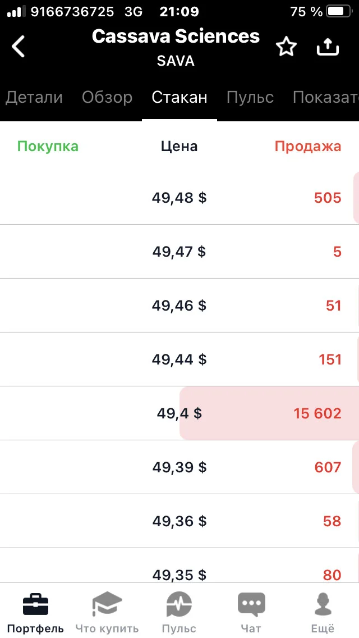Image resolution: width=359 pixels, height=638 pixels.
Task: Open the Портфель briefcase icon
Action: [35, 604]
